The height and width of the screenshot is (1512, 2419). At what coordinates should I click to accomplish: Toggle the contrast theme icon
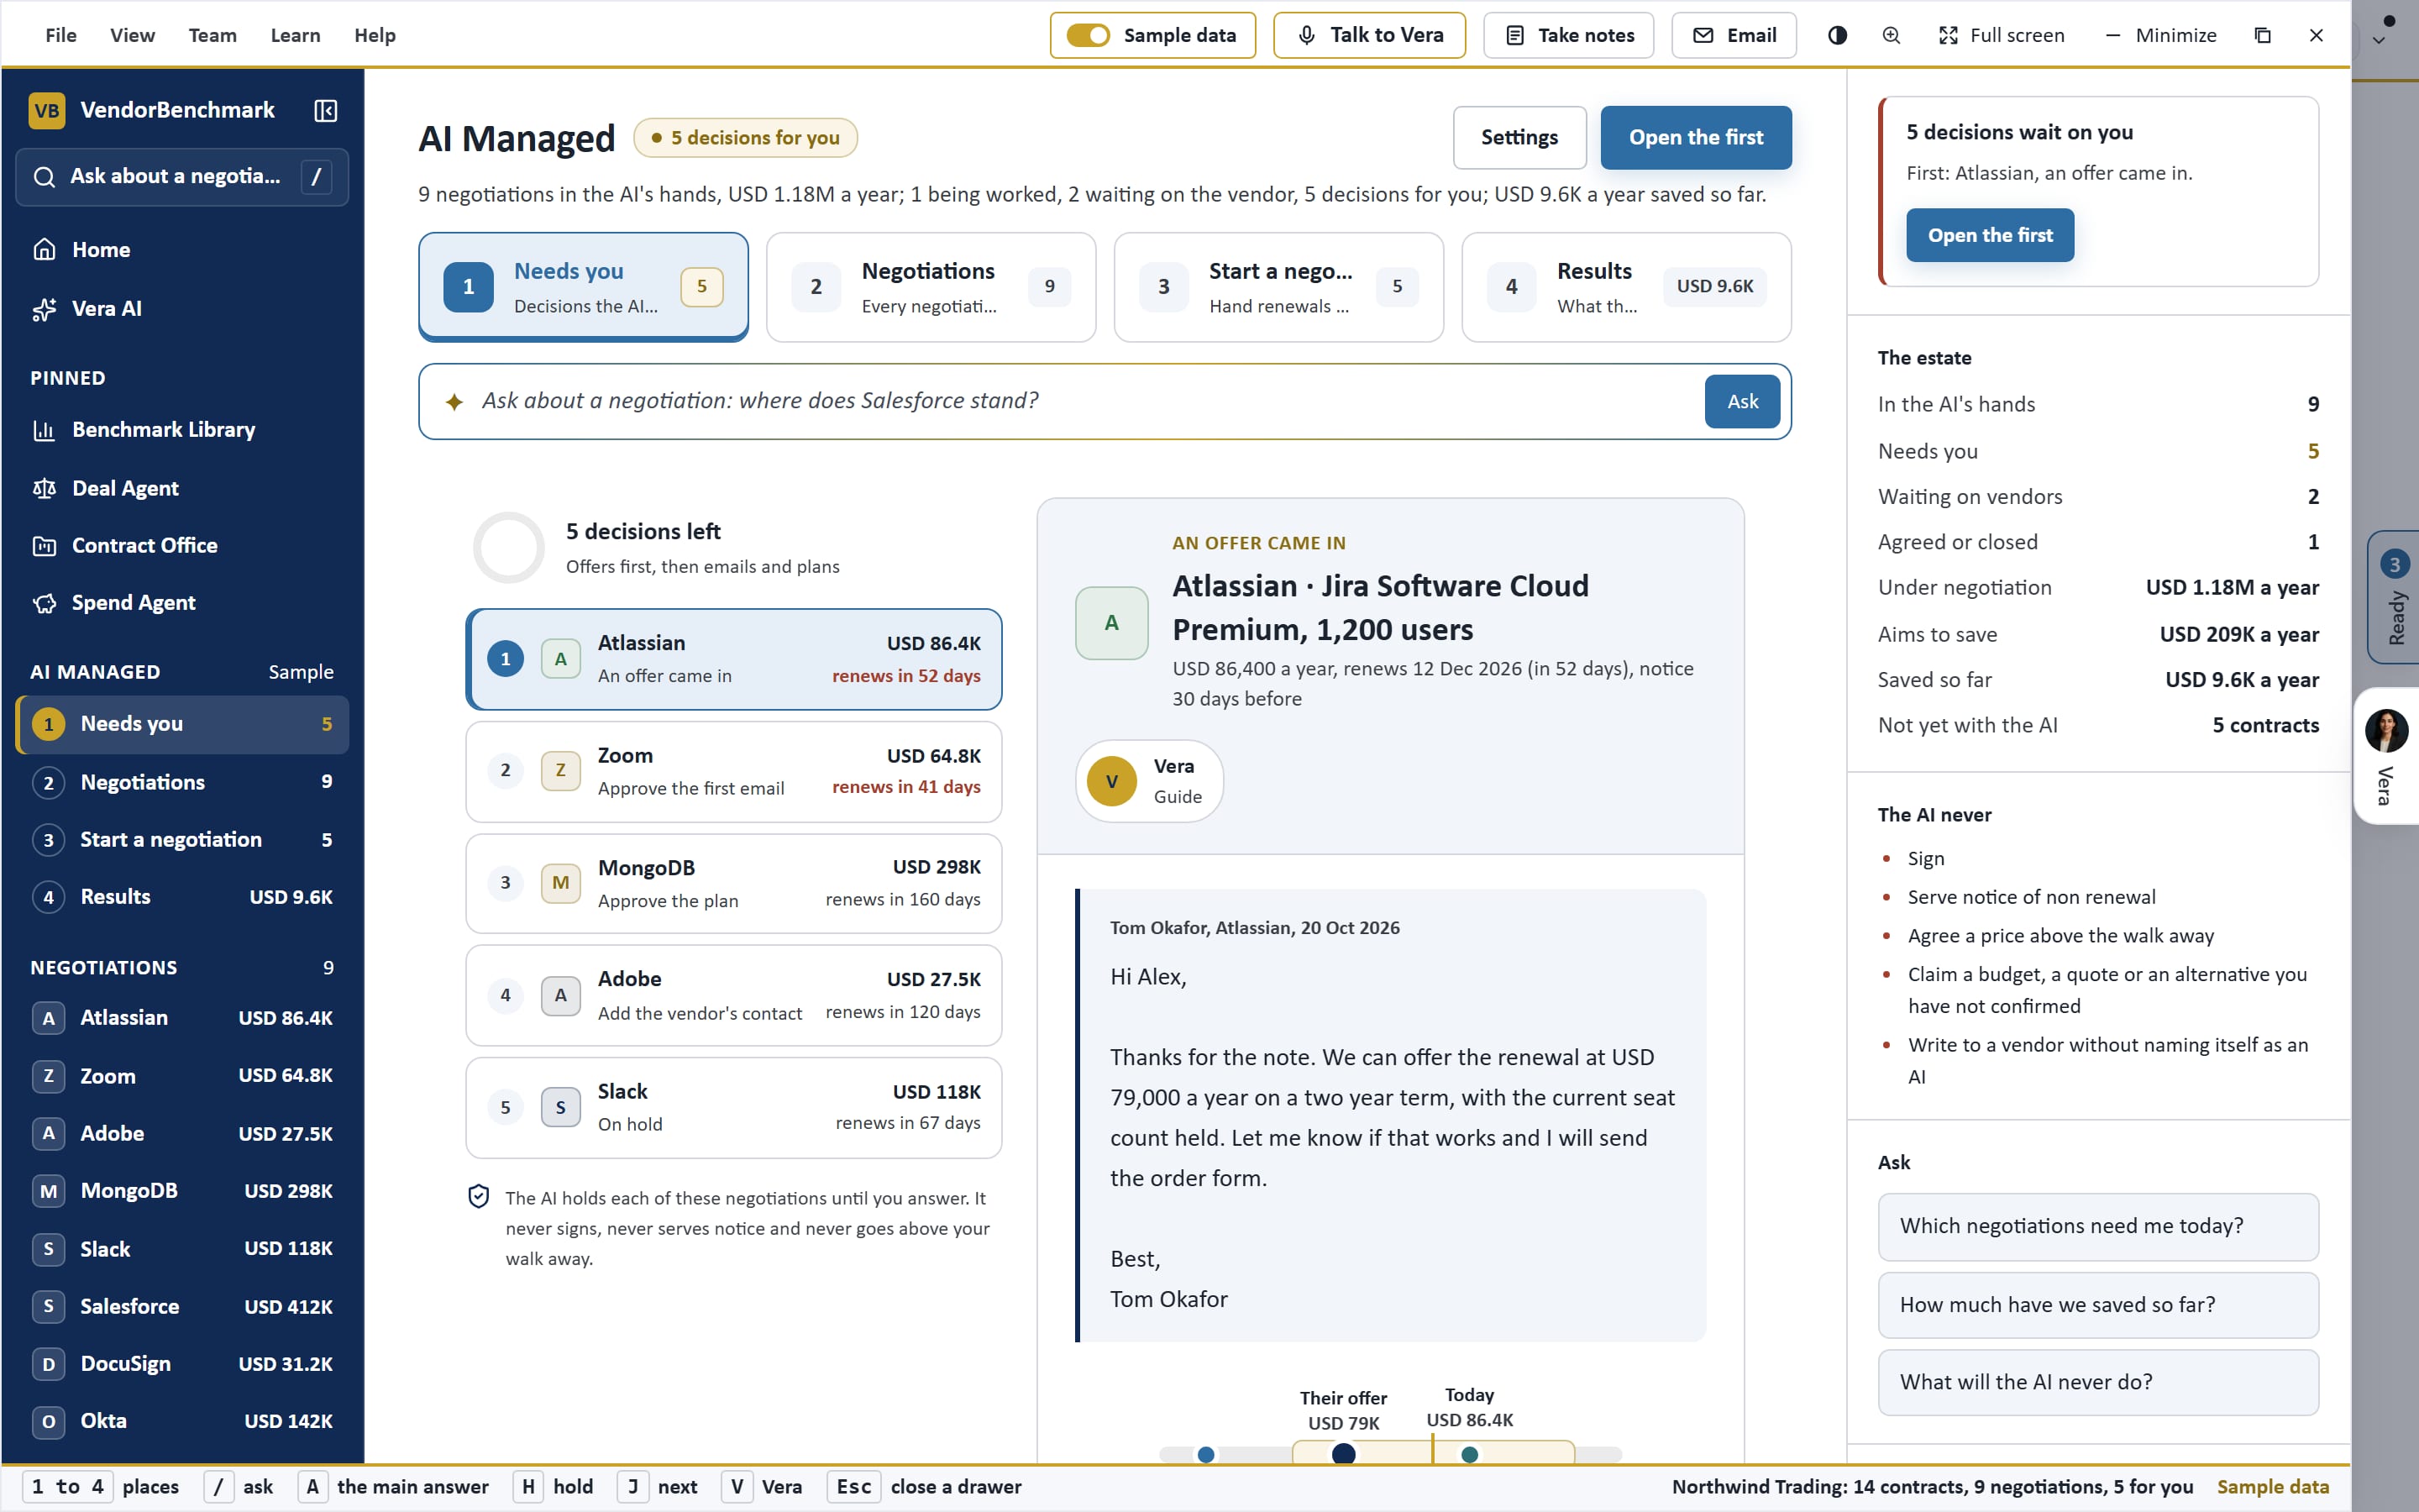1837,35
